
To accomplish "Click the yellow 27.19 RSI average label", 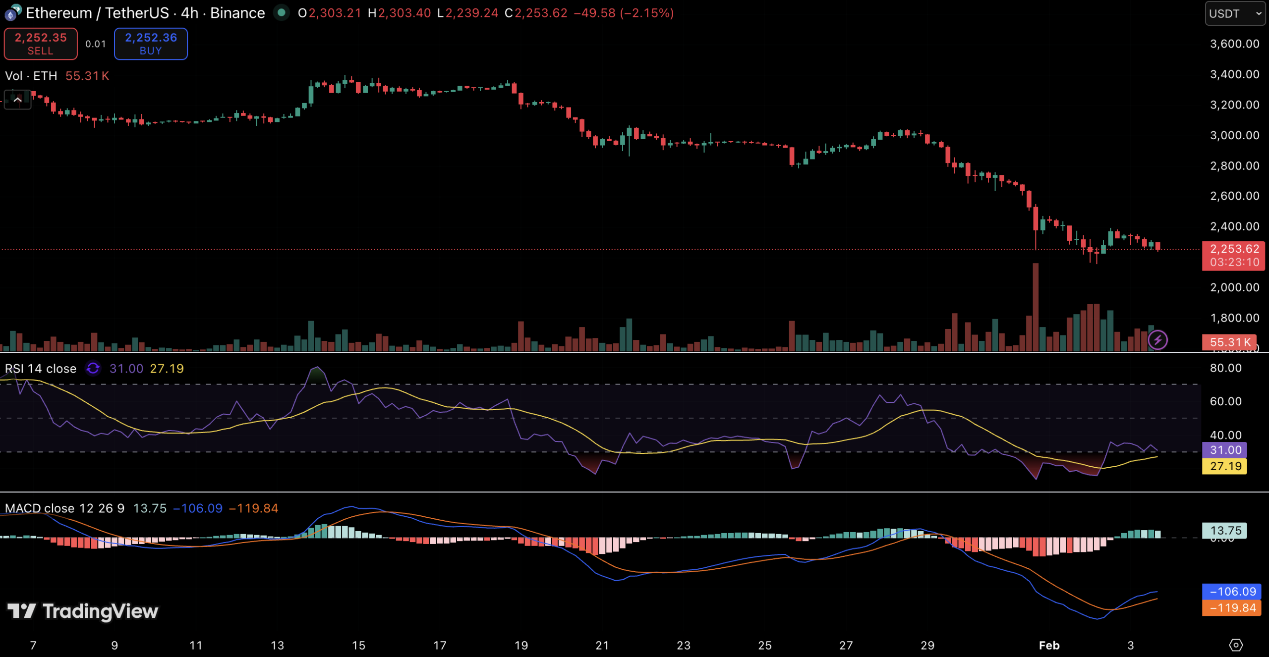I will 1224,466.
